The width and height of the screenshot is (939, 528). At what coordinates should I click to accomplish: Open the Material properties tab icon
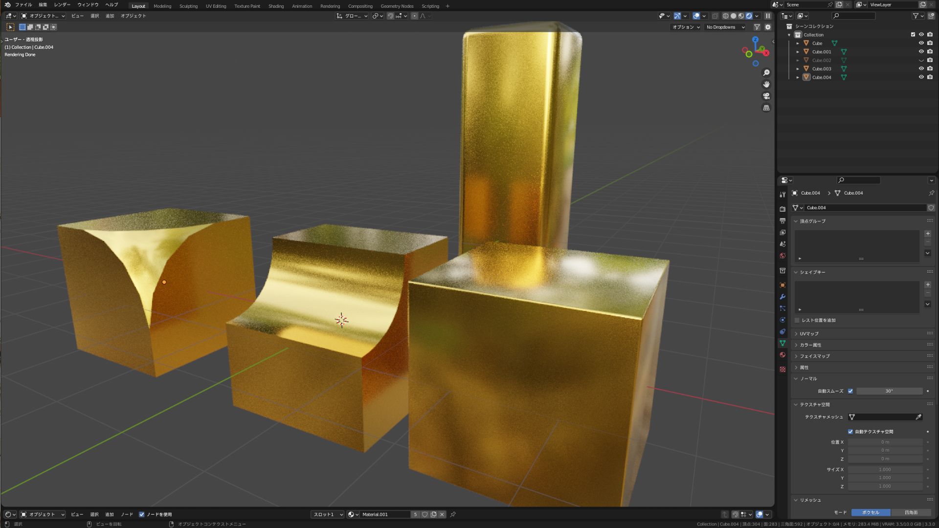(x=782, y=355)
